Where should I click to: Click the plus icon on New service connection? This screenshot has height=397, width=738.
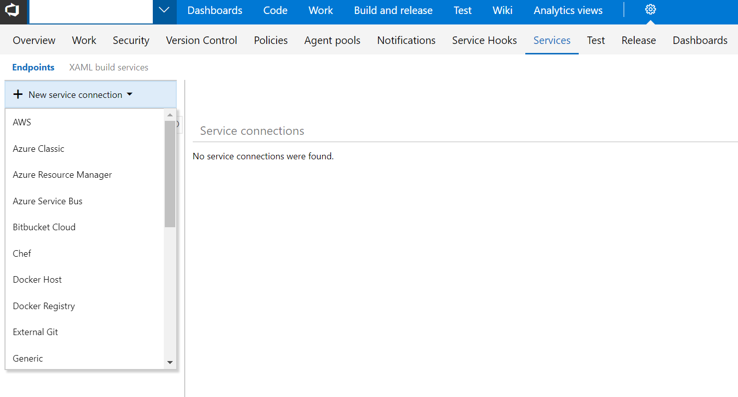(x=18, y=94)
